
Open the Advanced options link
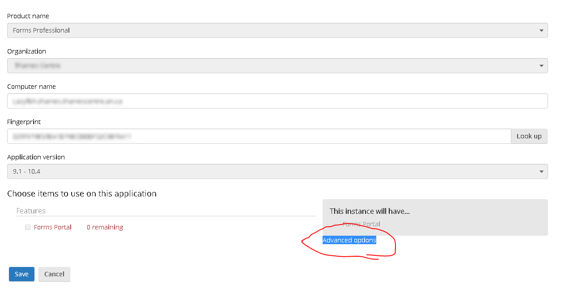pos(349,240)
